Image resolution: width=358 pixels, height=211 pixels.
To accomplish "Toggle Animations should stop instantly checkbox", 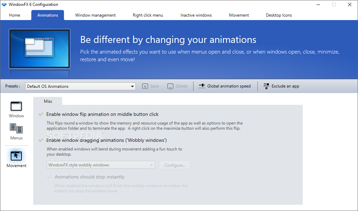I will pos(49,177).
